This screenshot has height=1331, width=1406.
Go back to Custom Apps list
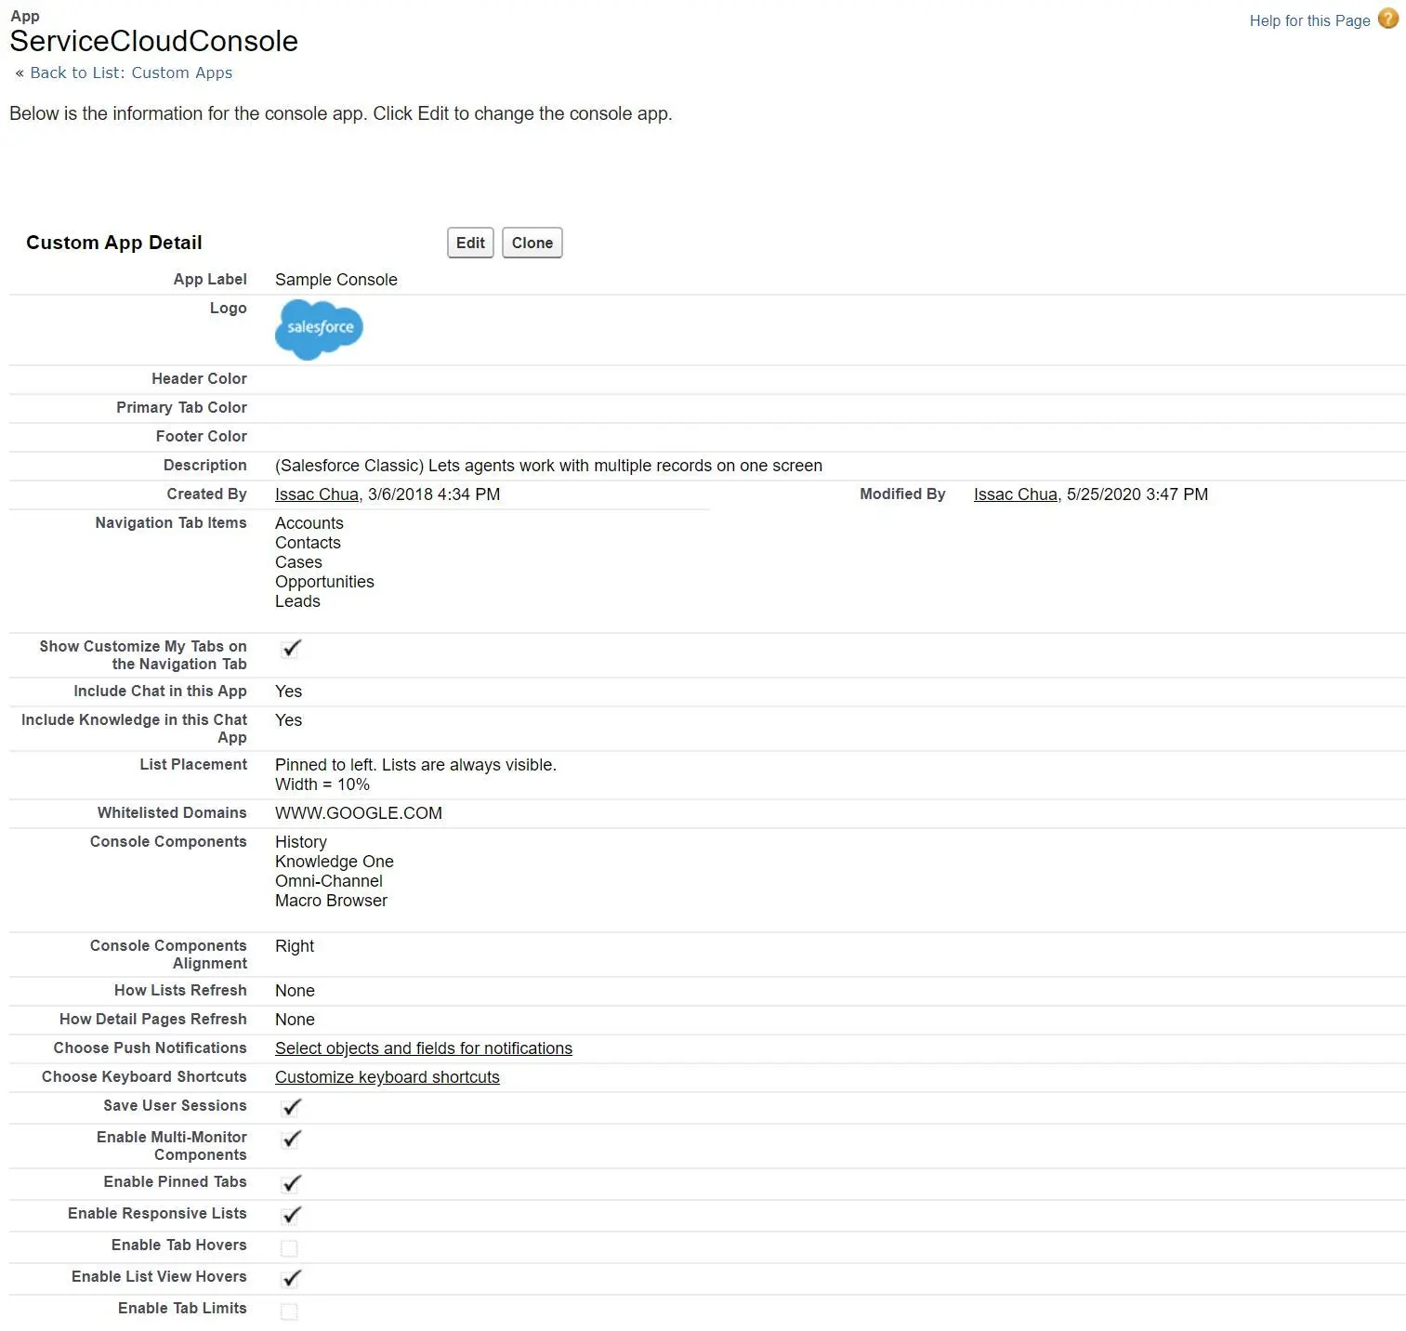(x=131, y=72)
